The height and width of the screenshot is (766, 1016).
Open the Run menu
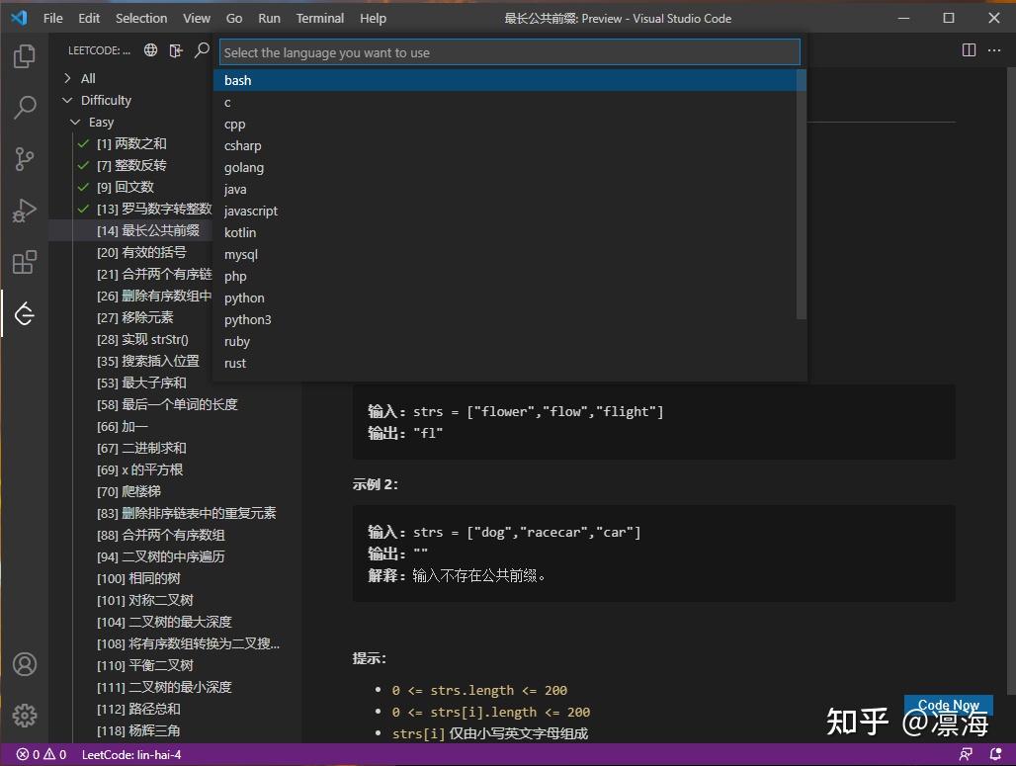(268, 18)
